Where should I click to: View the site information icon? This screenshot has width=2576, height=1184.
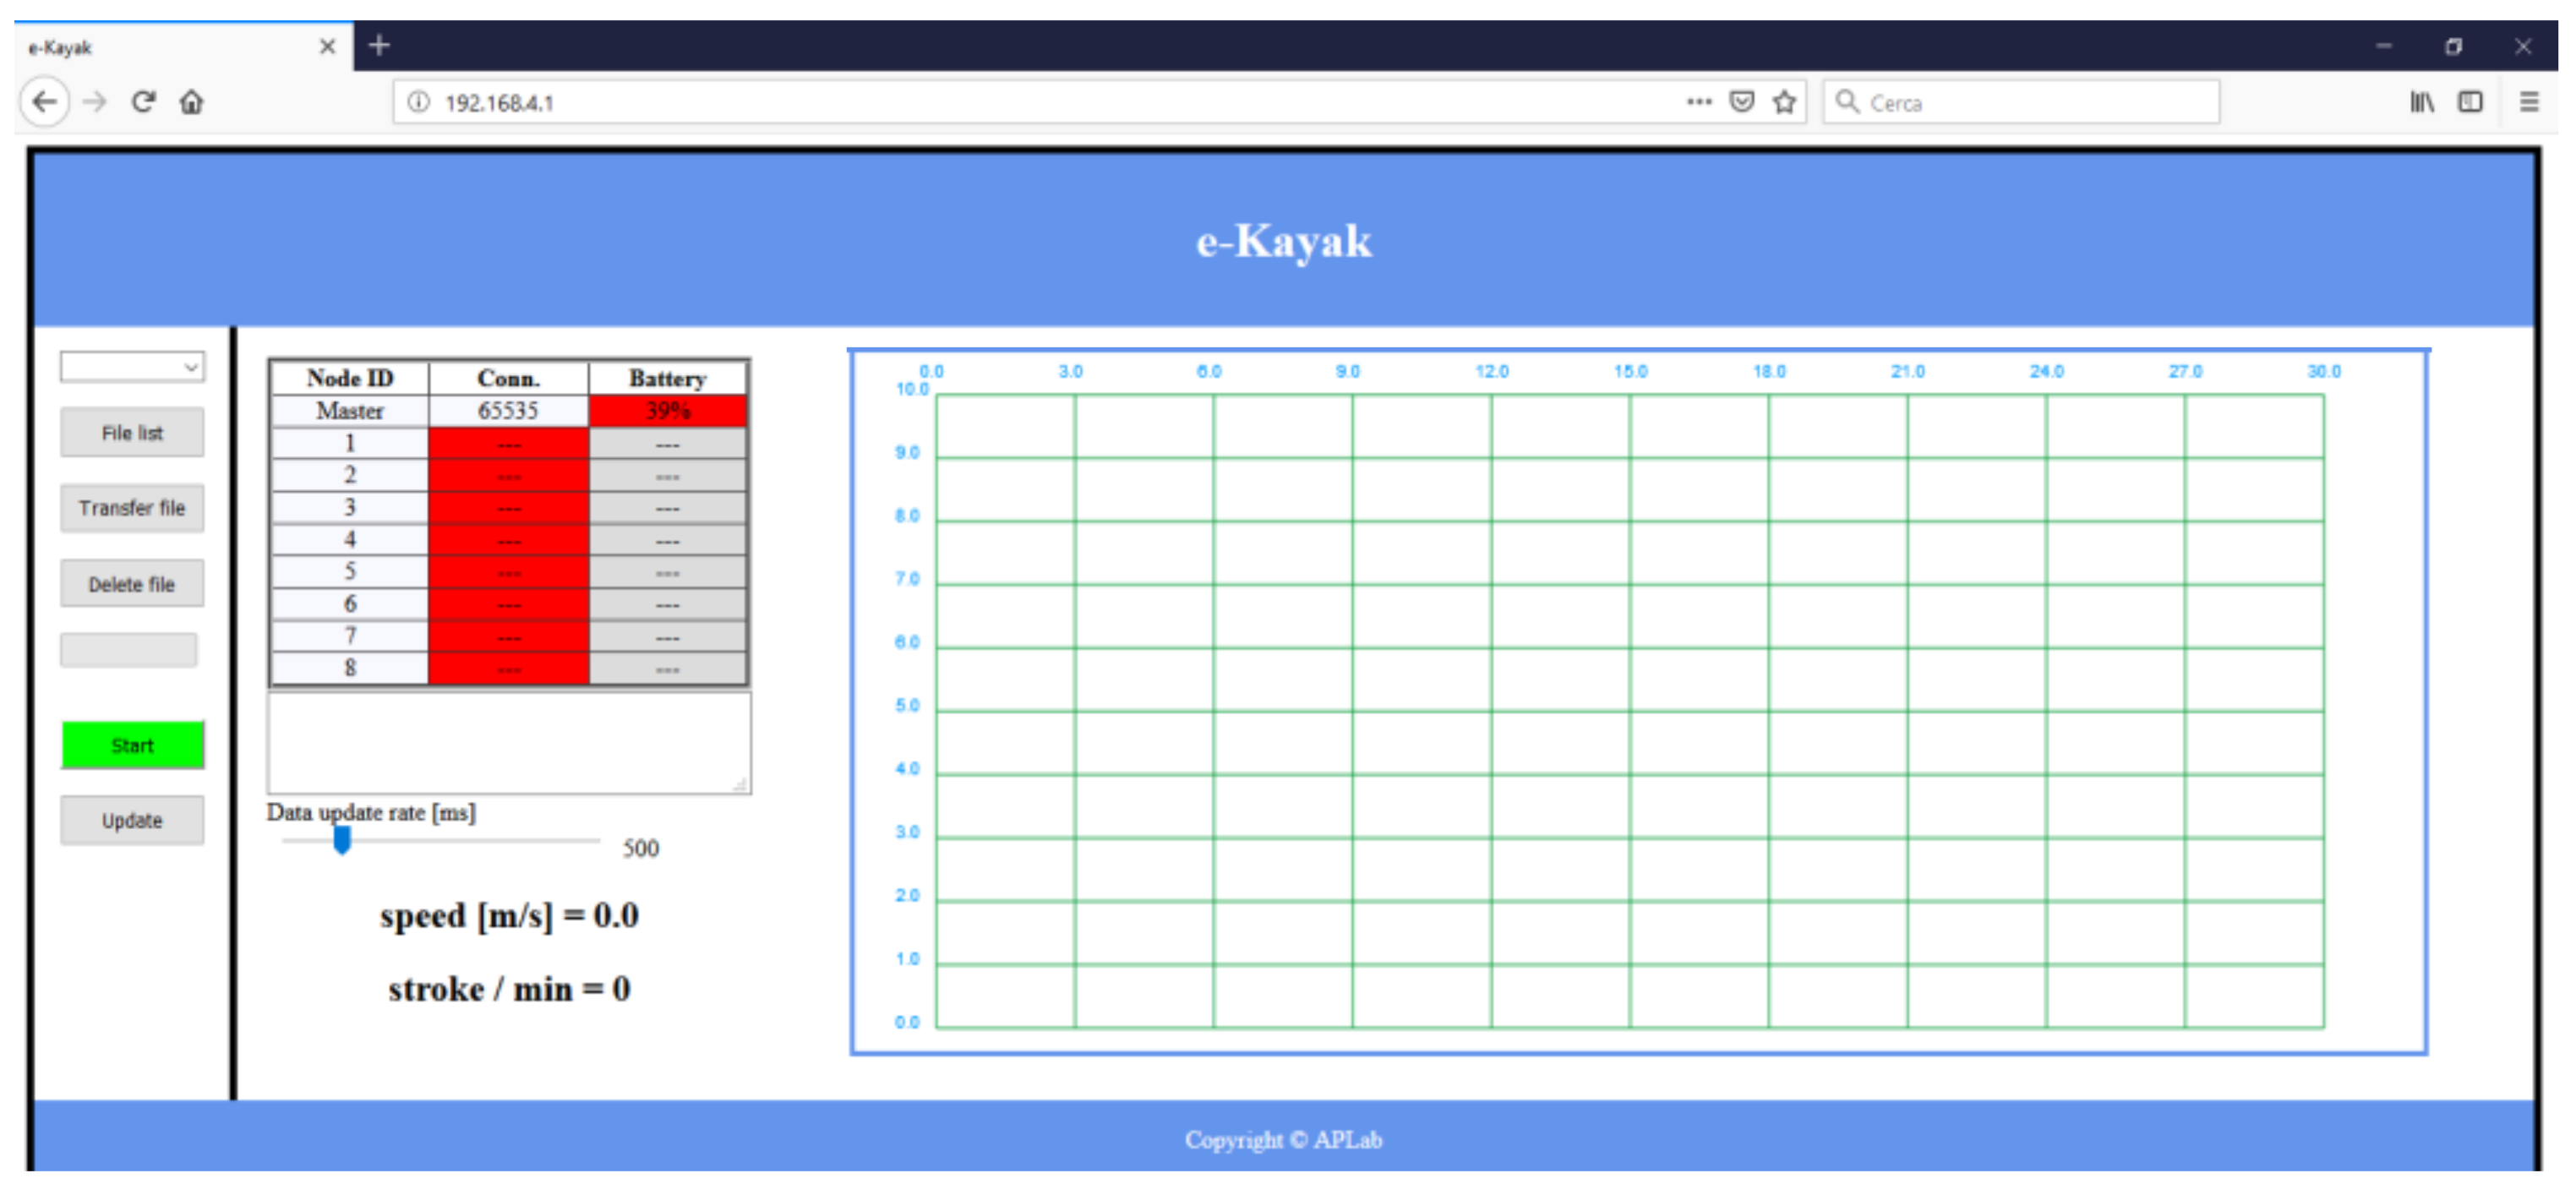point(419,102)
